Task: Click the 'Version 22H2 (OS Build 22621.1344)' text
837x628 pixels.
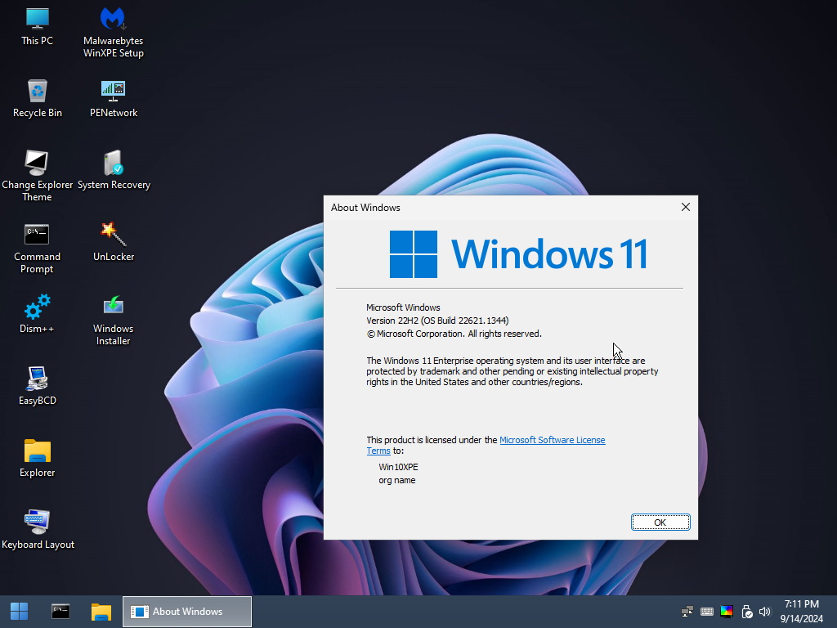Action: [x=437, y=321]
